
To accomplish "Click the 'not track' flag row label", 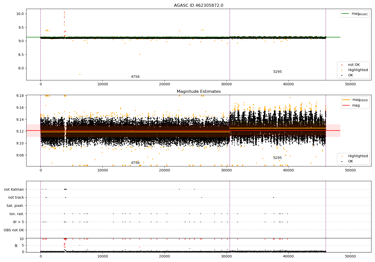I will (16, 198).
